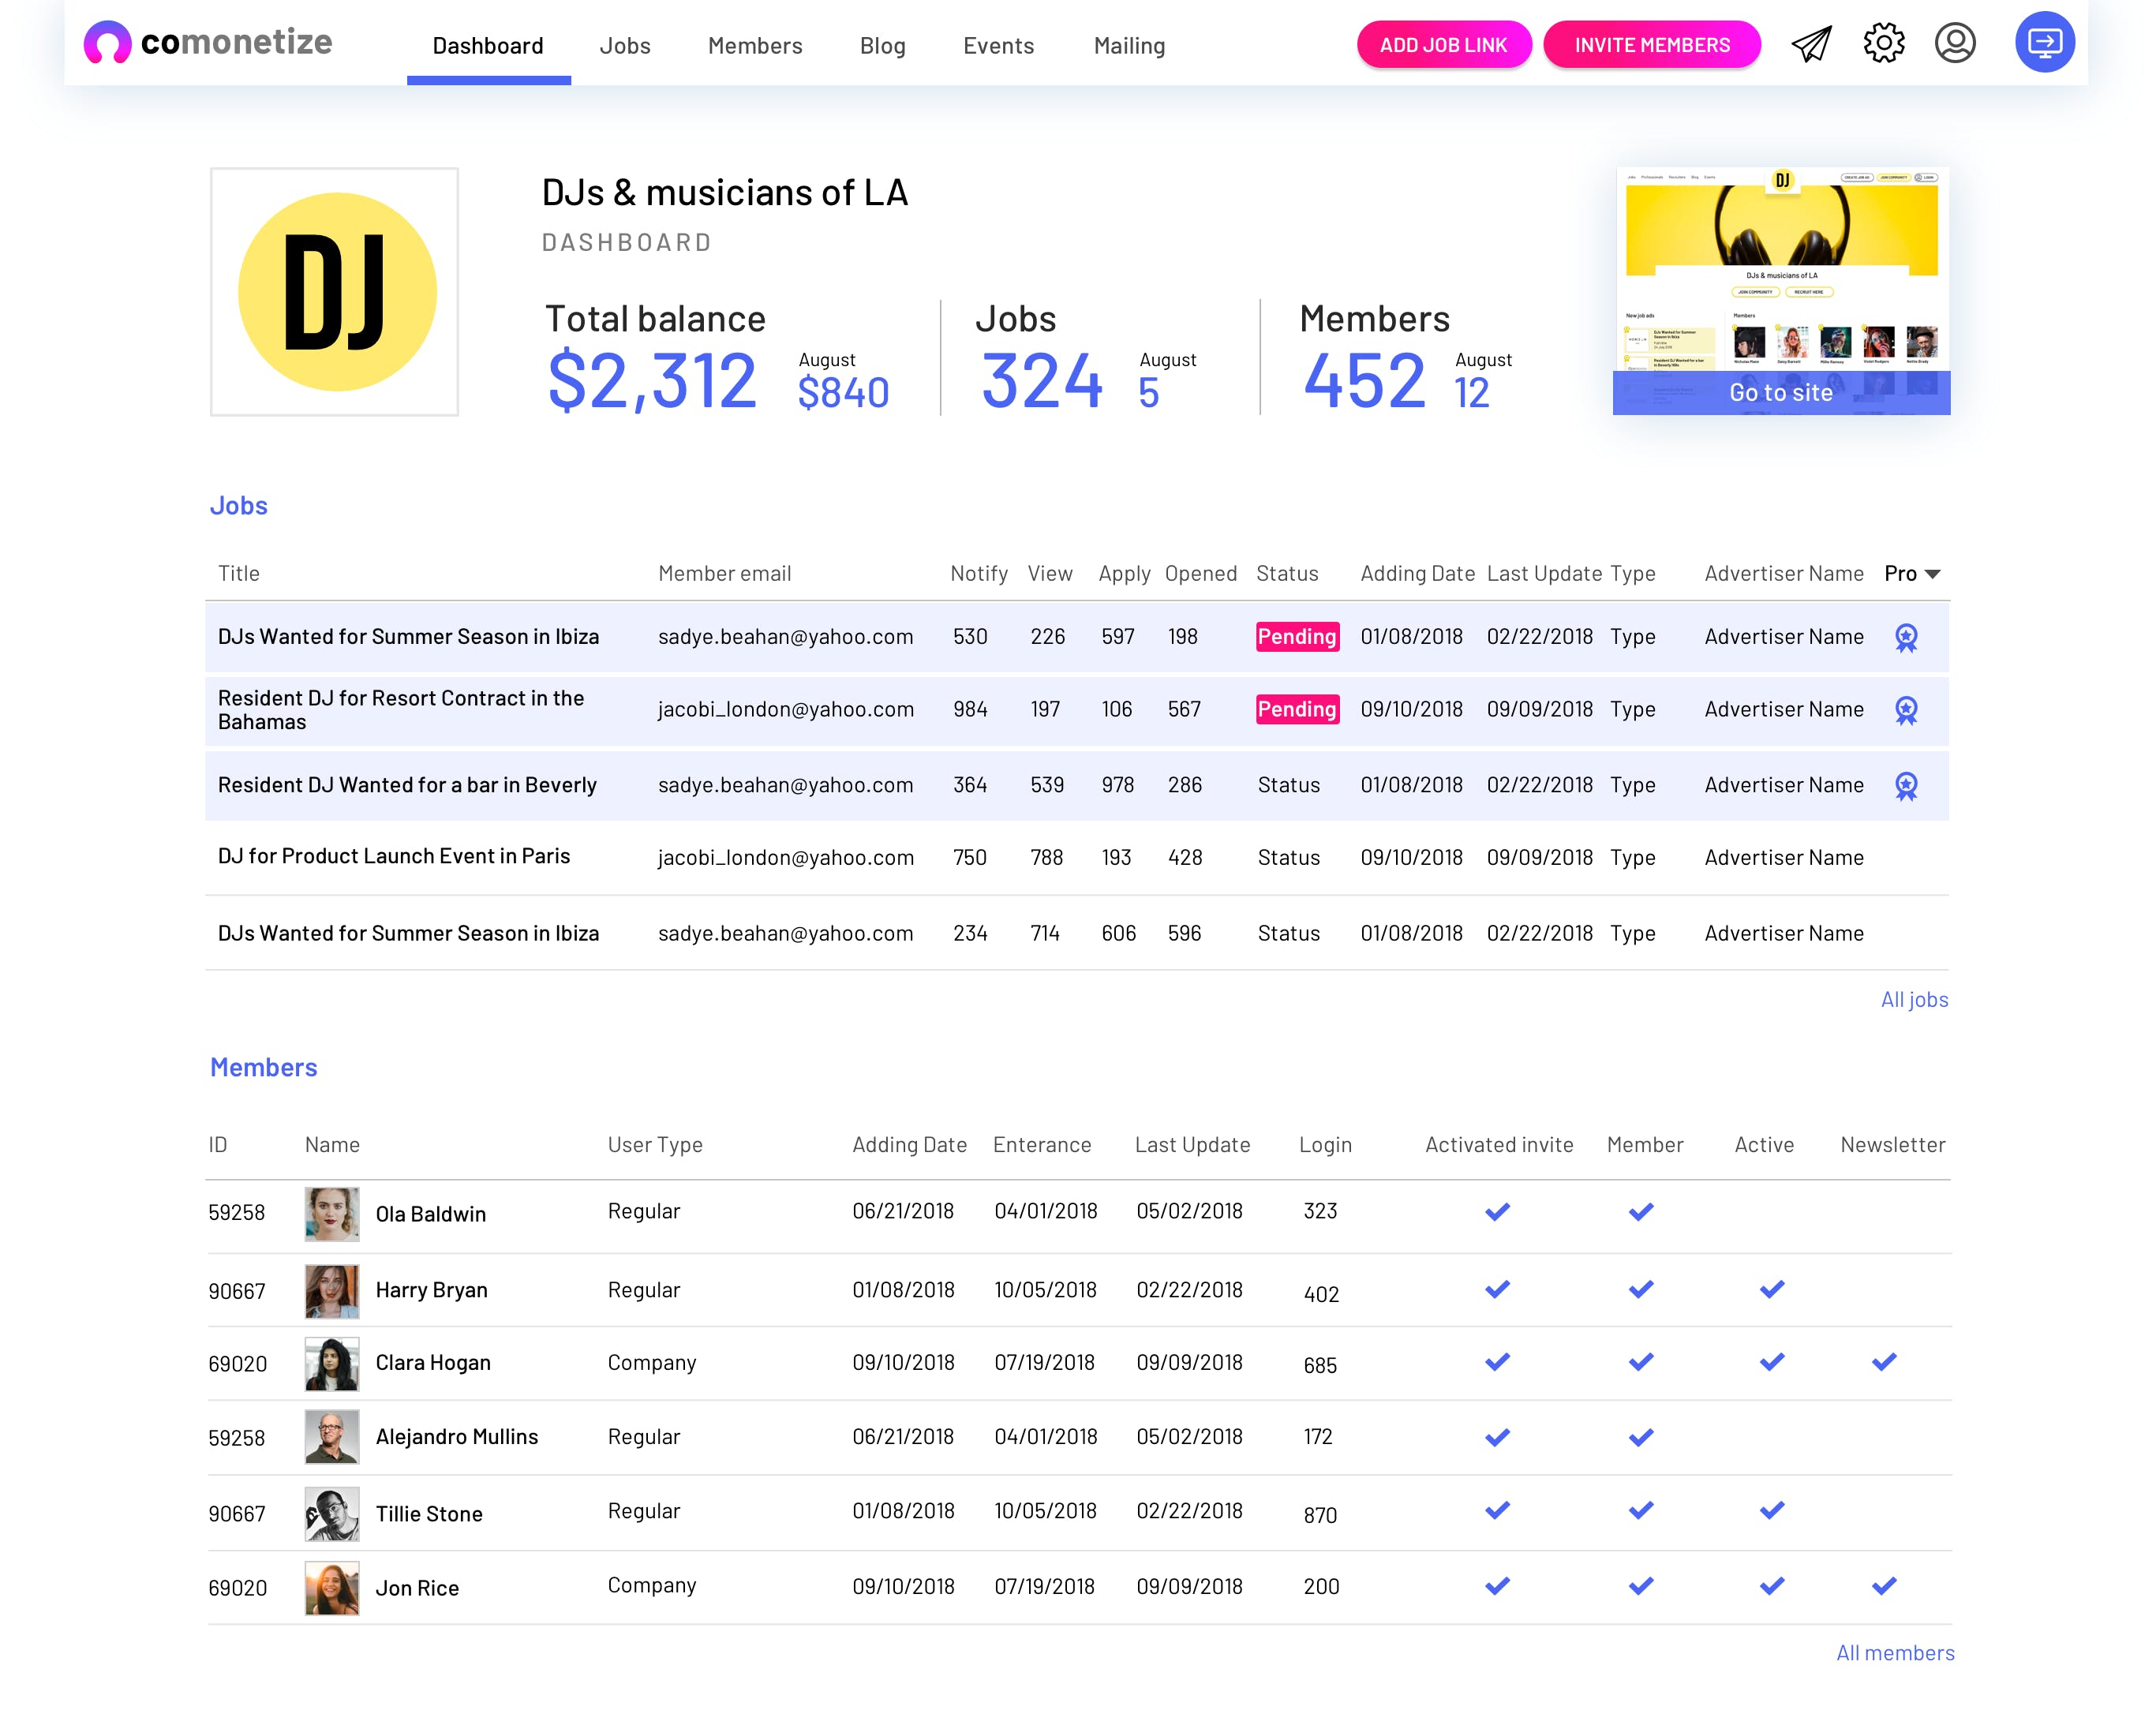Open settings via the gear icon

1883,43
